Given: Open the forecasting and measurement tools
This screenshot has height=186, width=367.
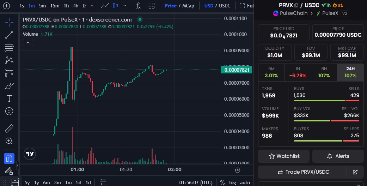Looking at the screenshot, I should [9, 73].
